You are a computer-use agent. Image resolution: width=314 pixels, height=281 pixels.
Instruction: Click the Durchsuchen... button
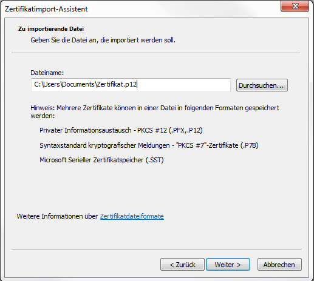262,85
